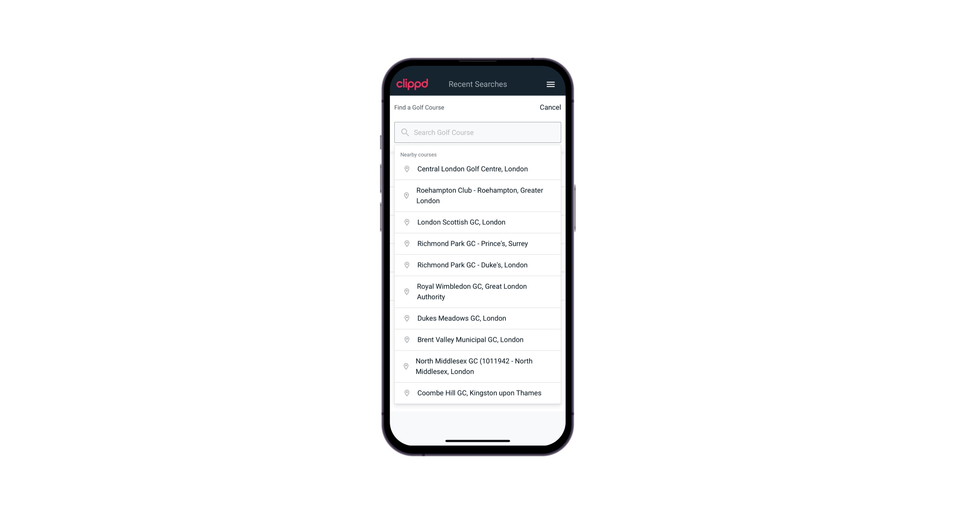Select Richmond Park GC Prince's Surrey
The height and width of the screenshot is (514, 956).
coord(477,244)
